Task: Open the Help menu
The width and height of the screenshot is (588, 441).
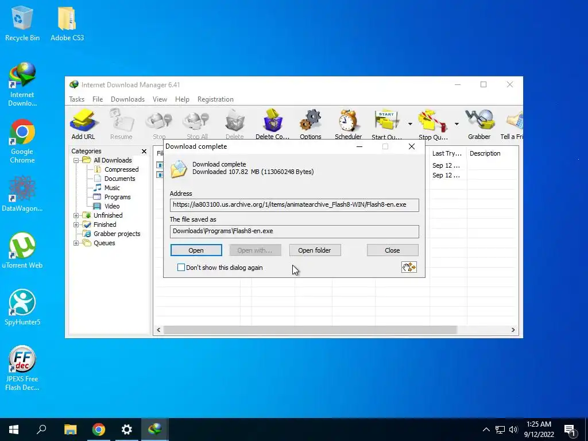Action: click(182, 99)
